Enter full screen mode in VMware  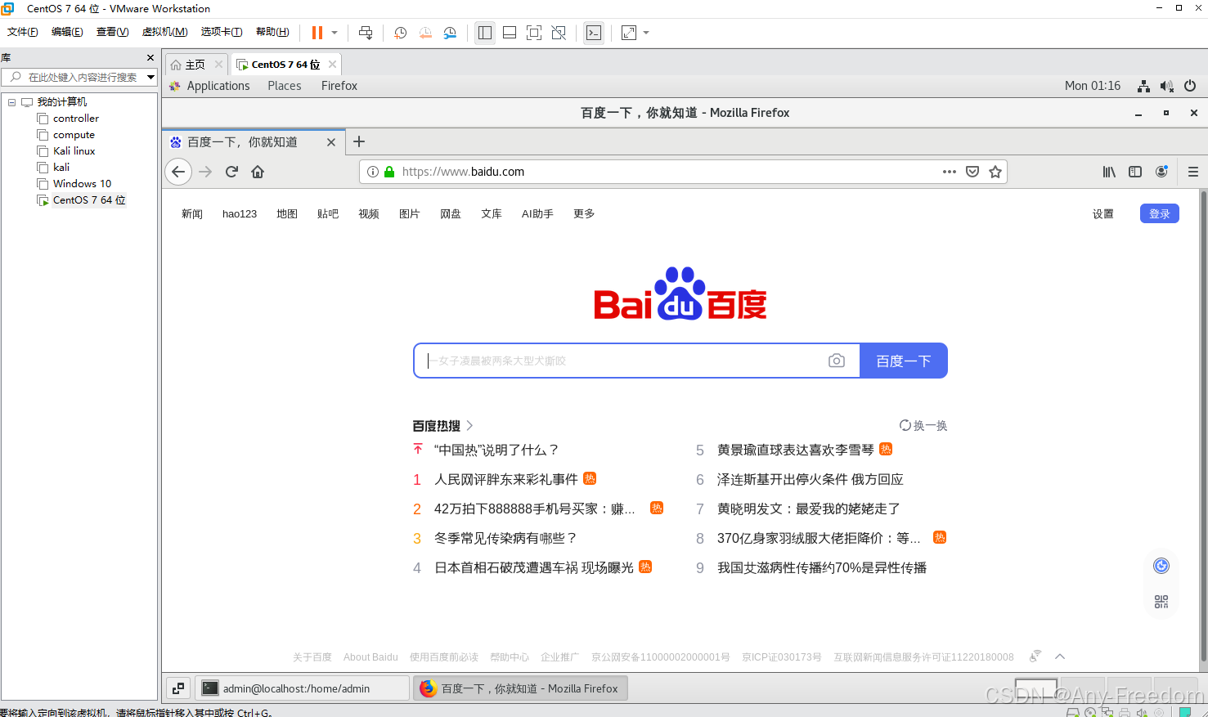[x=534, y=33]
